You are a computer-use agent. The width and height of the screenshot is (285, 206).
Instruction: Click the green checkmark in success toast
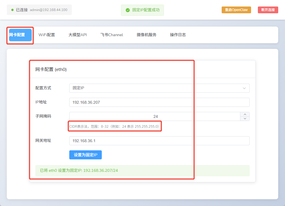128,10
